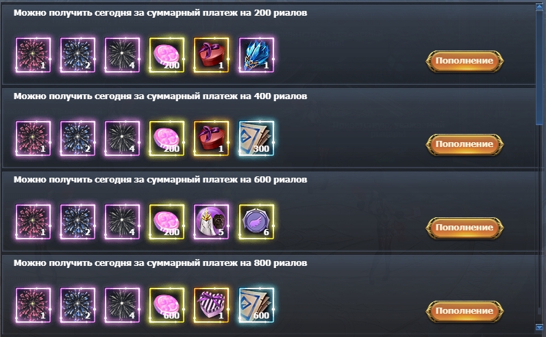Select striped purple heart box reward
The image size is (546, 337).
point(212,305)
